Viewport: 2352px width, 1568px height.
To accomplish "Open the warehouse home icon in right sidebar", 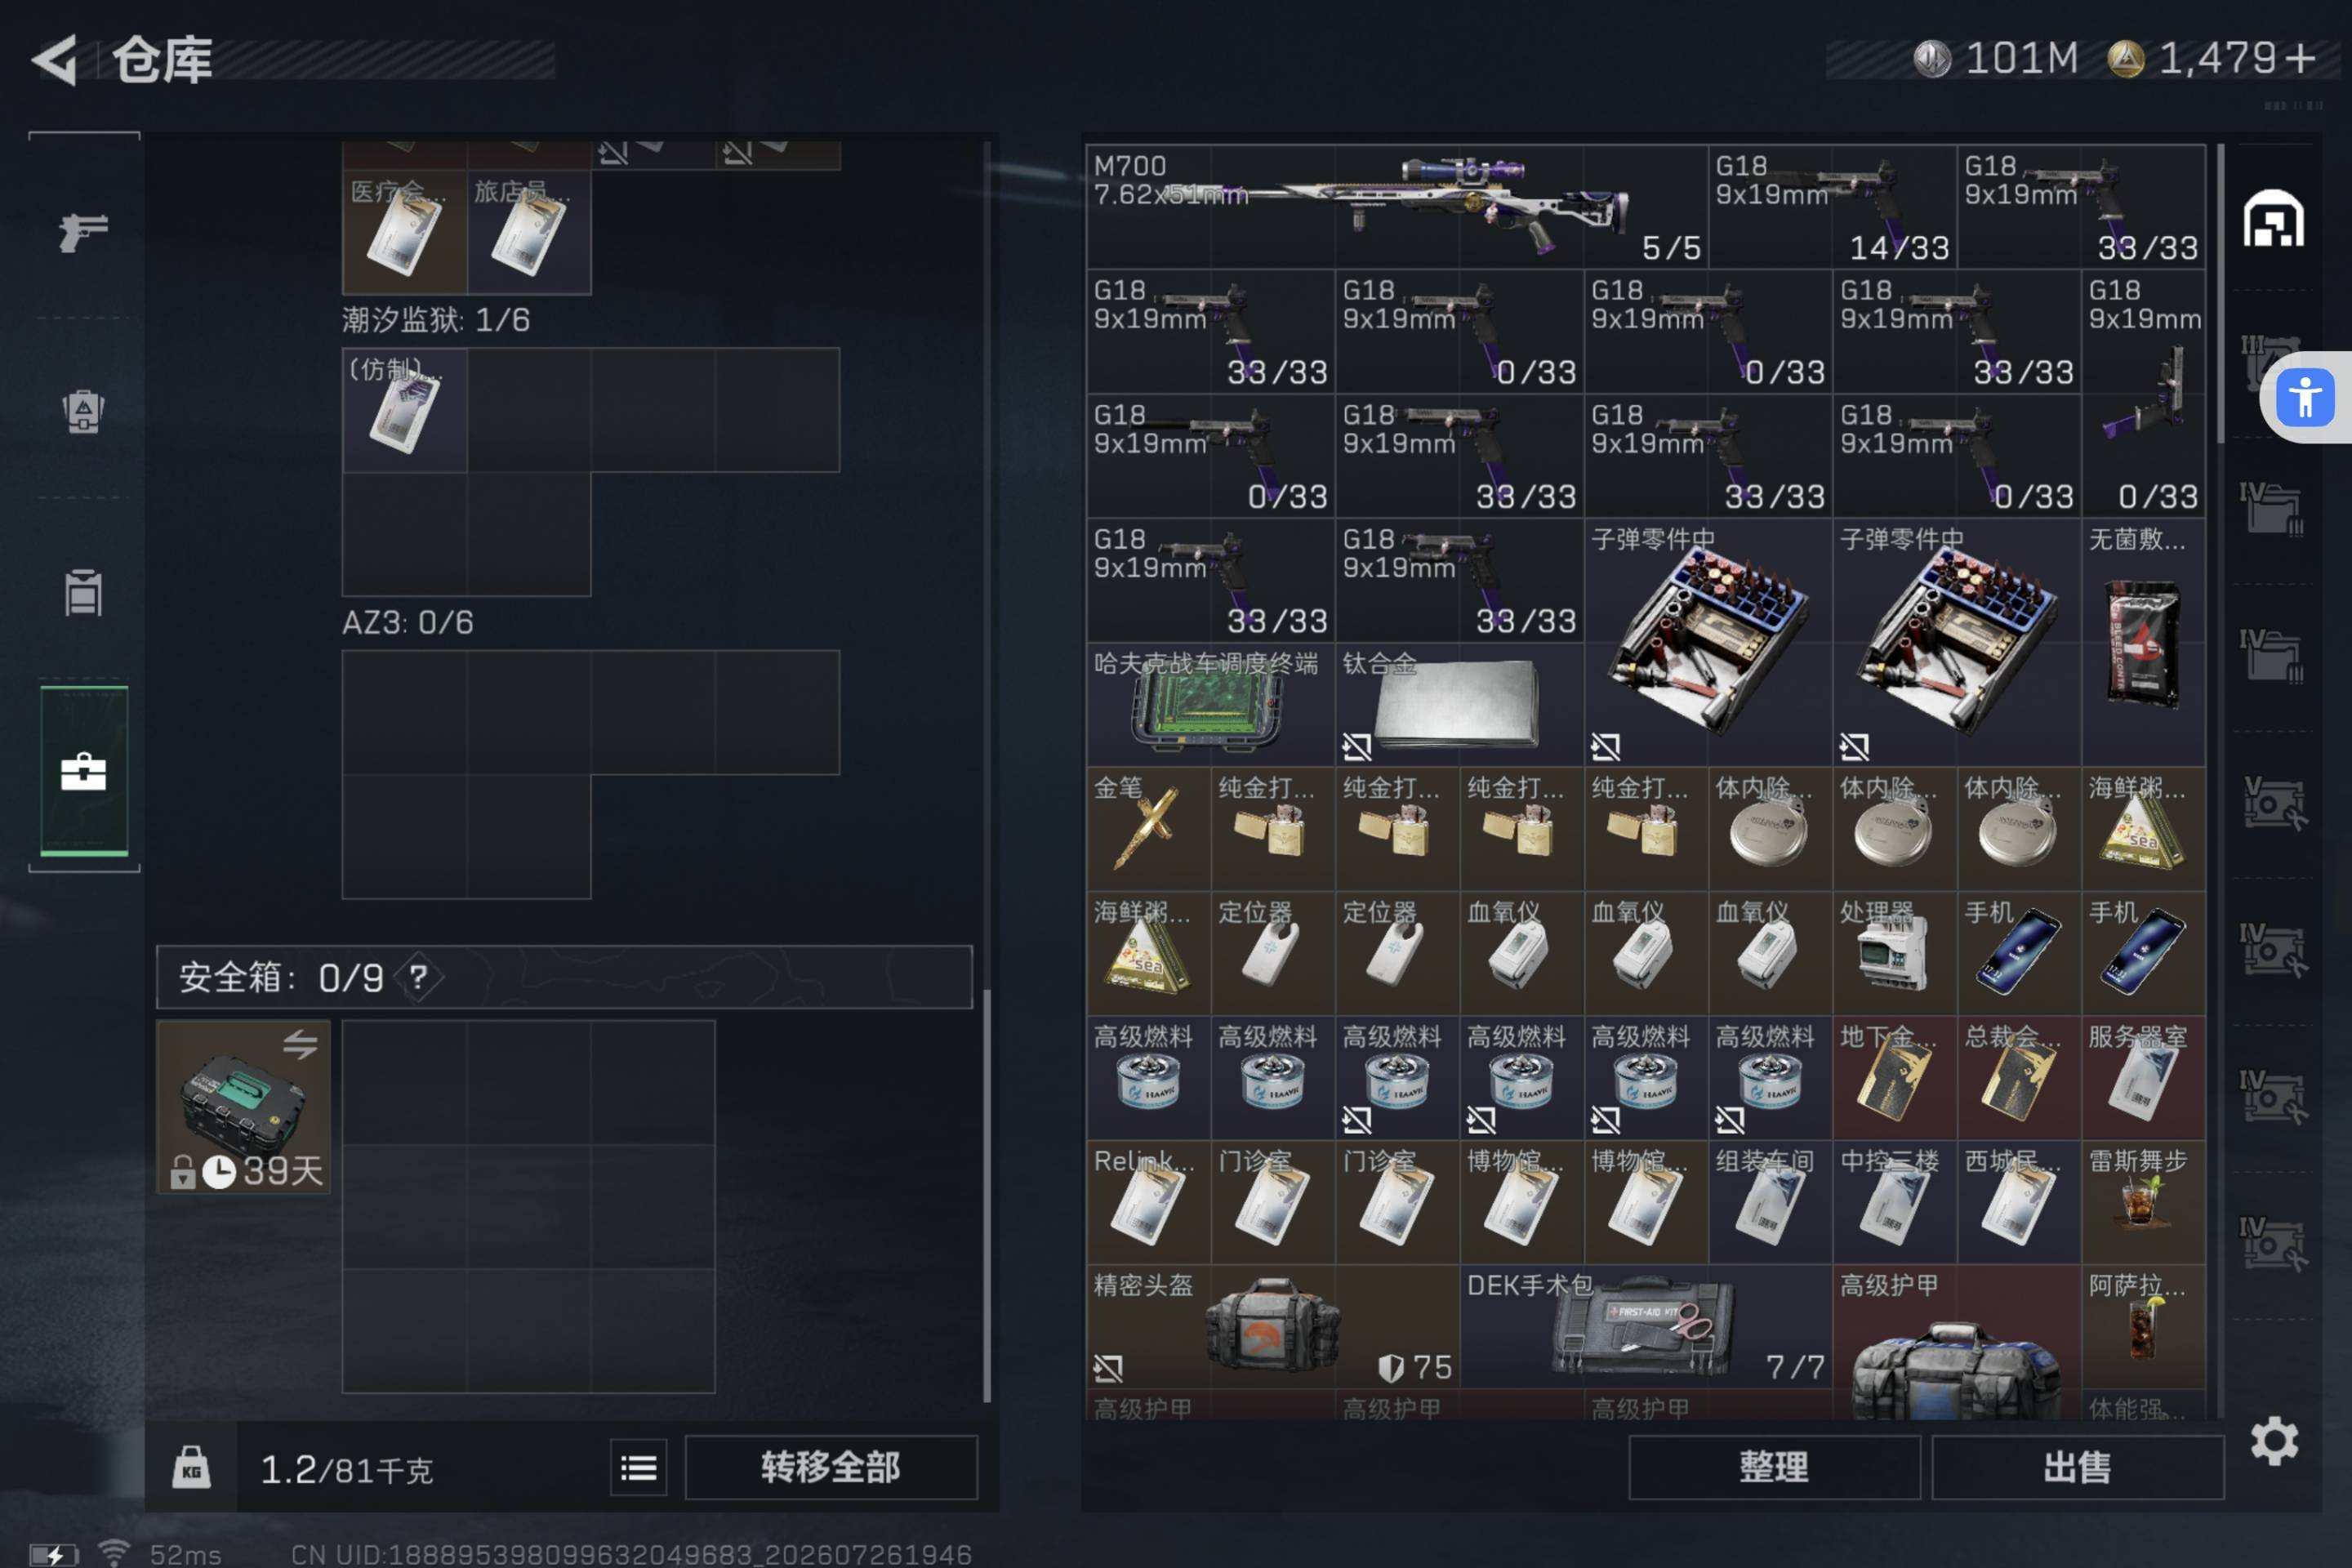I will pos(2273,218).
